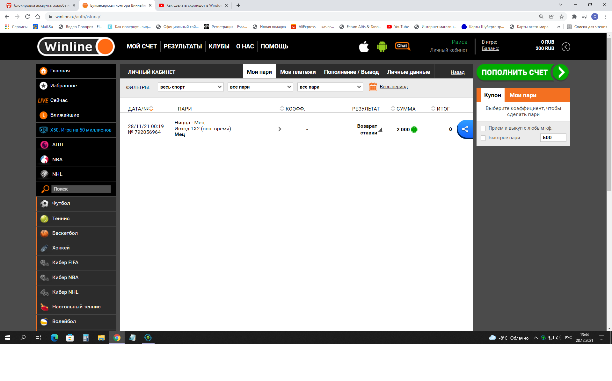Screen dimensions: 612x381
Task: Open the 'весь спорт' filter dropdown
Action: 191,87
